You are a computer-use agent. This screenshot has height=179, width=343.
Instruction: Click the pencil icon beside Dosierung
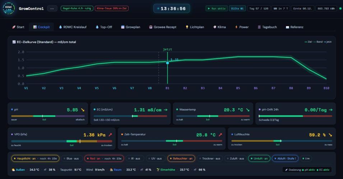tap(286, 170)
